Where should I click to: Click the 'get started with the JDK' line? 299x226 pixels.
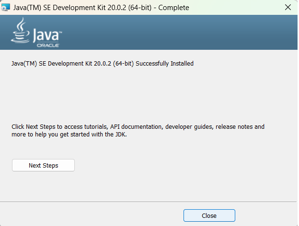tap(69, 135)
